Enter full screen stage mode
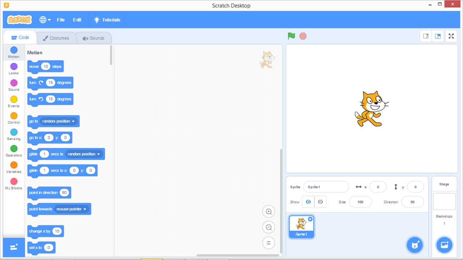This screenshot has width=463, height=260. (451, 36)
